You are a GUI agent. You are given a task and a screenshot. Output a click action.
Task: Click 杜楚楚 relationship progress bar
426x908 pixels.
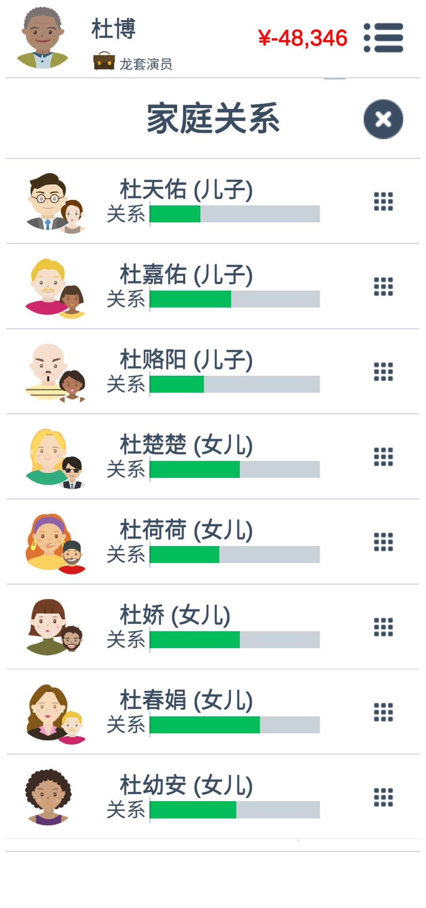235,469
